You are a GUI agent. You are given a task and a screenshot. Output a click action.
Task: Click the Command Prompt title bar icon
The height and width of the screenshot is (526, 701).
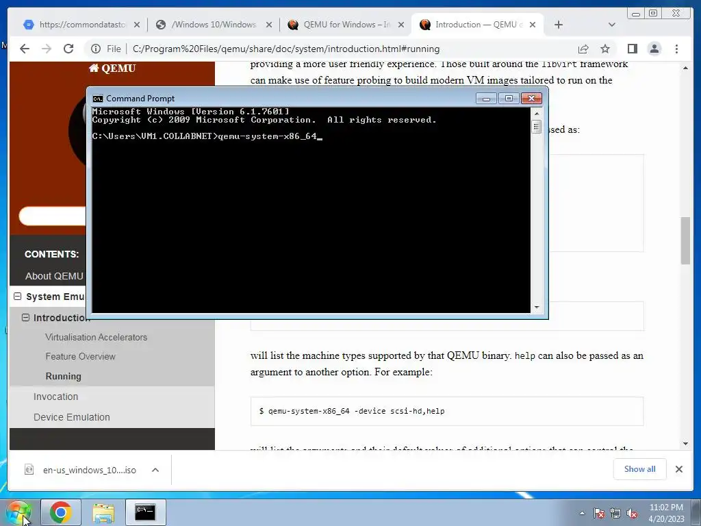point(97,99)
